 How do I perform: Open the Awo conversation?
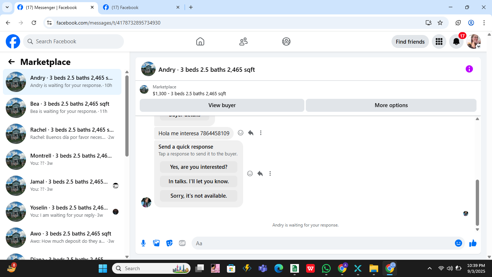[x=62, y=238]
